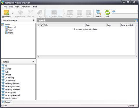Create a note with New Note button
This screenshot has height=108, width=139.
click(6, 14)
